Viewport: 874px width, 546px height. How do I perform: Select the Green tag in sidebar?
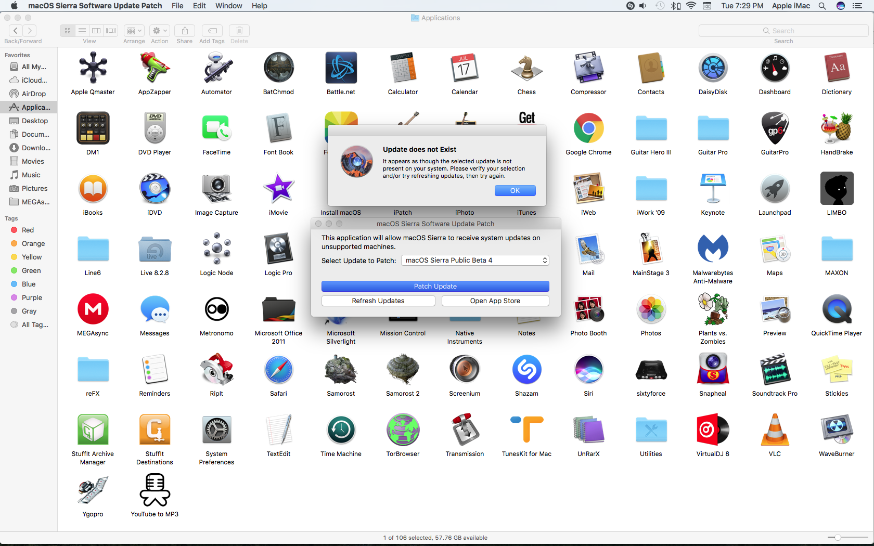29,270
